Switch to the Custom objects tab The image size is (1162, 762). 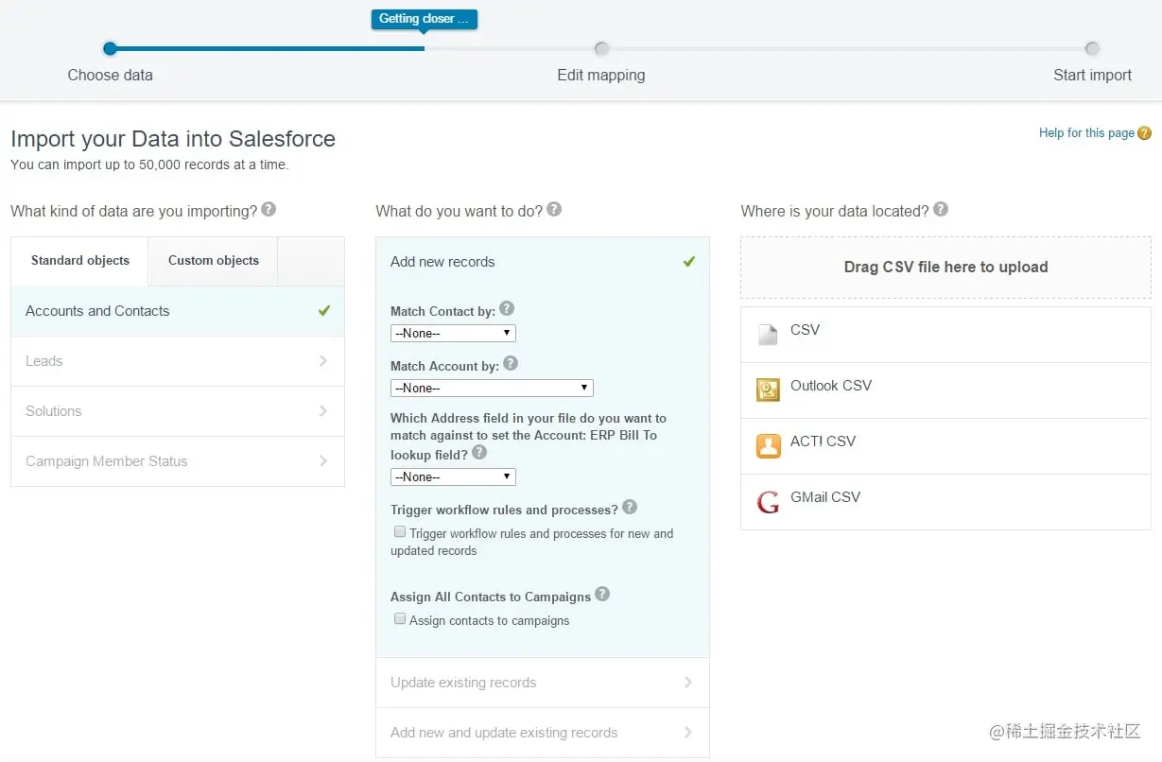214,261
